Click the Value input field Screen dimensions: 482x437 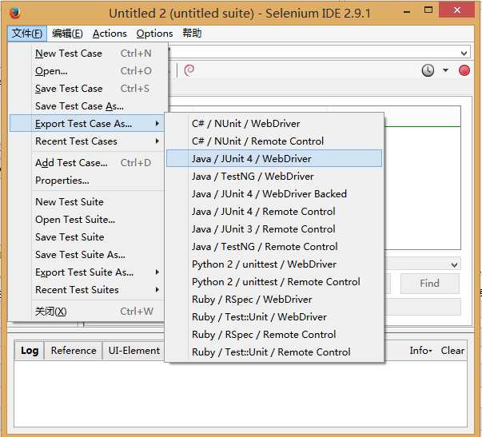[422, 307]
